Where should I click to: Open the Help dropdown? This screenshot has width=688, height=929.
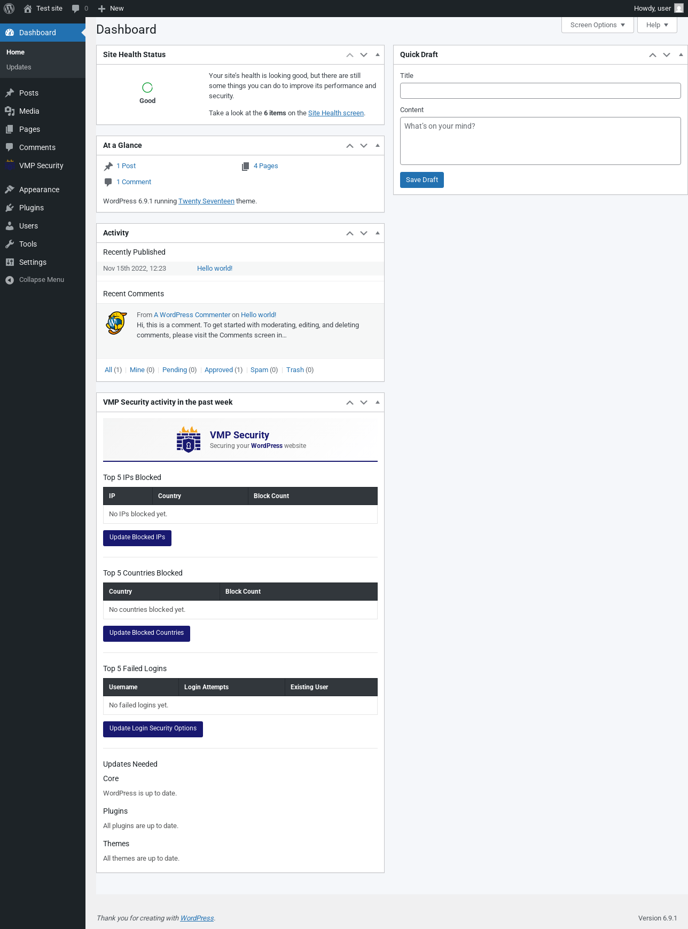point(657,25)
